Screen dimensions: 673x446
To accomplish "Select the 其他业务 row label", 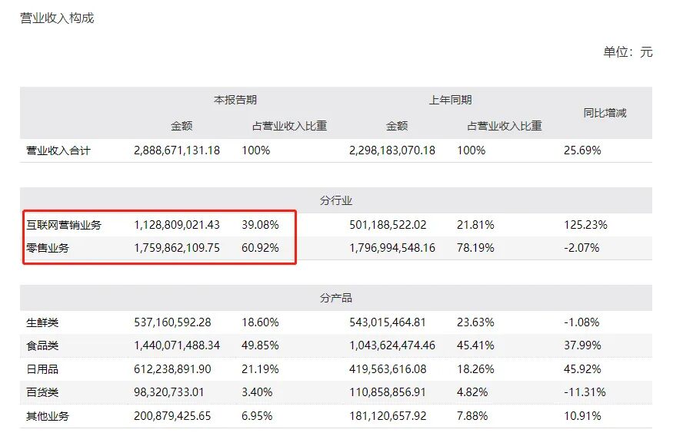I will [48, 416].
